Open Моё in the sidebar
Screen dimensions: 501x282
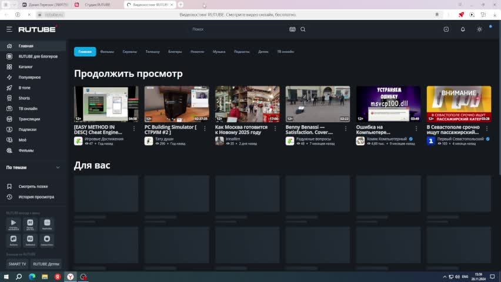(33, 140)
